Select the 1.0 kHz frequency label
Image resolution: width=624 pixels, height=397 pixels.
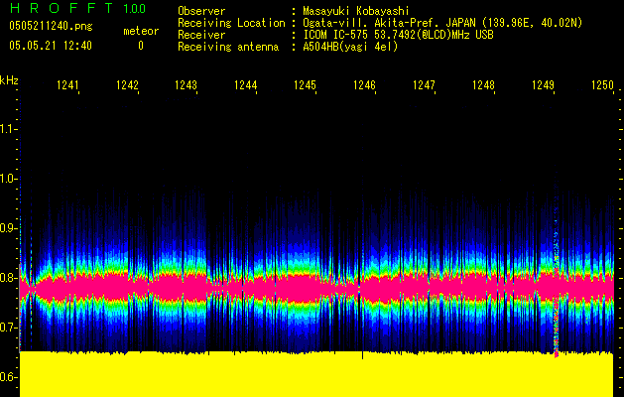9,179
